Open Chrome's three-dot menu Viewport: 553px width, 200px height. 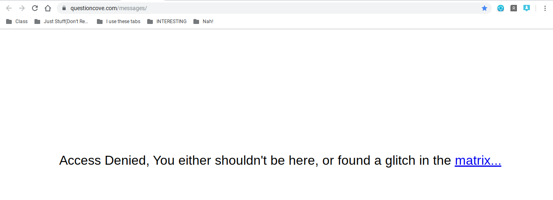click(x=544, y=8)
